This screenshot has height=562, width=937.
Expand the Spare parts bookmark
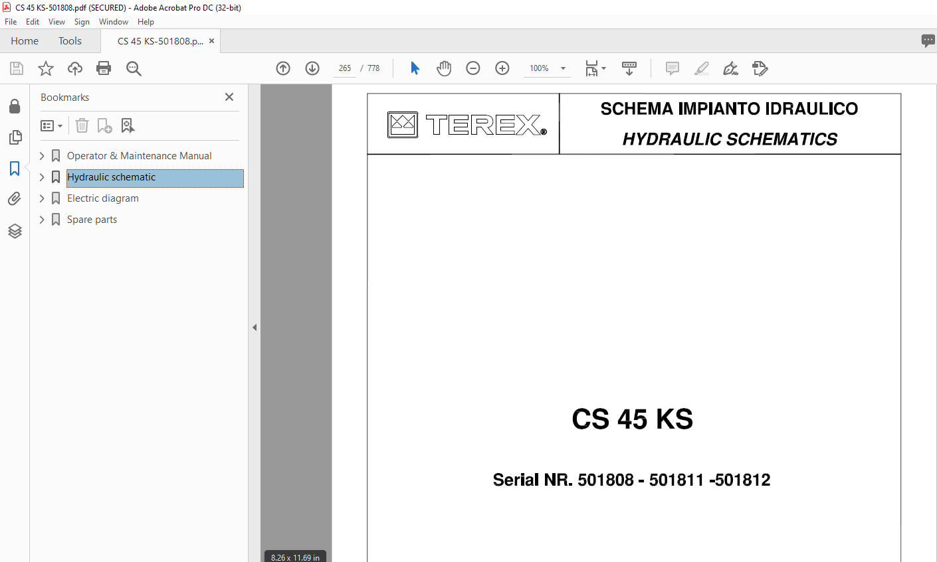[42, 220]
